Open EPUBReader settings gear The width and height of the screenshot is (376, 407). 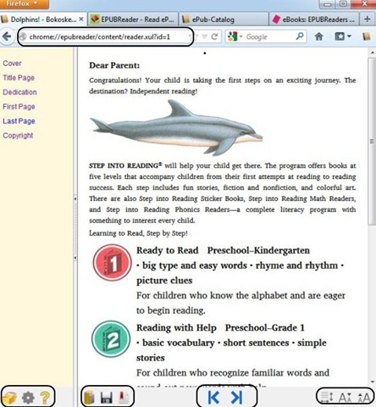pyautogui.click(x=28, y=398)
